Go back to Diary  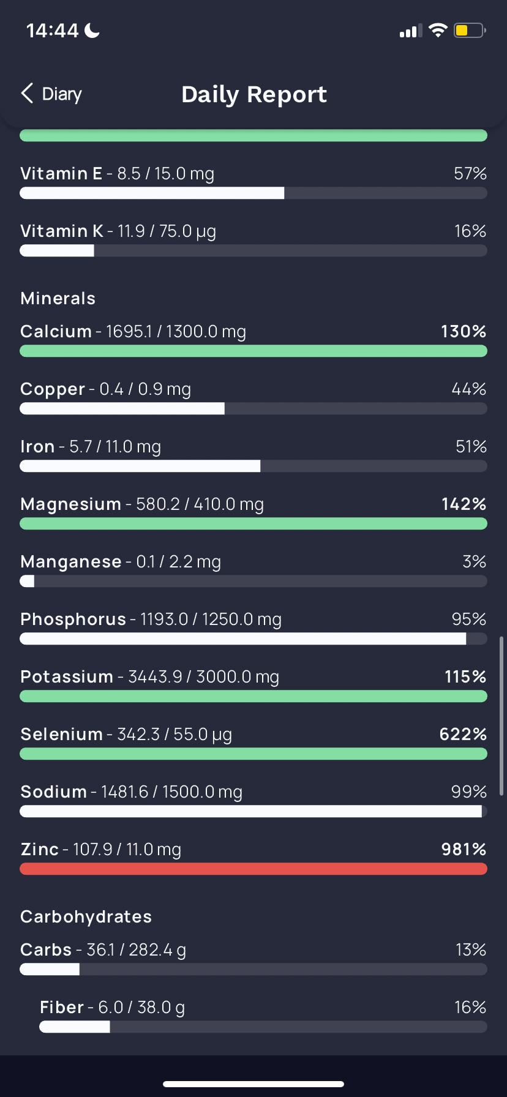pyautogui.click(x=51, y=94)
